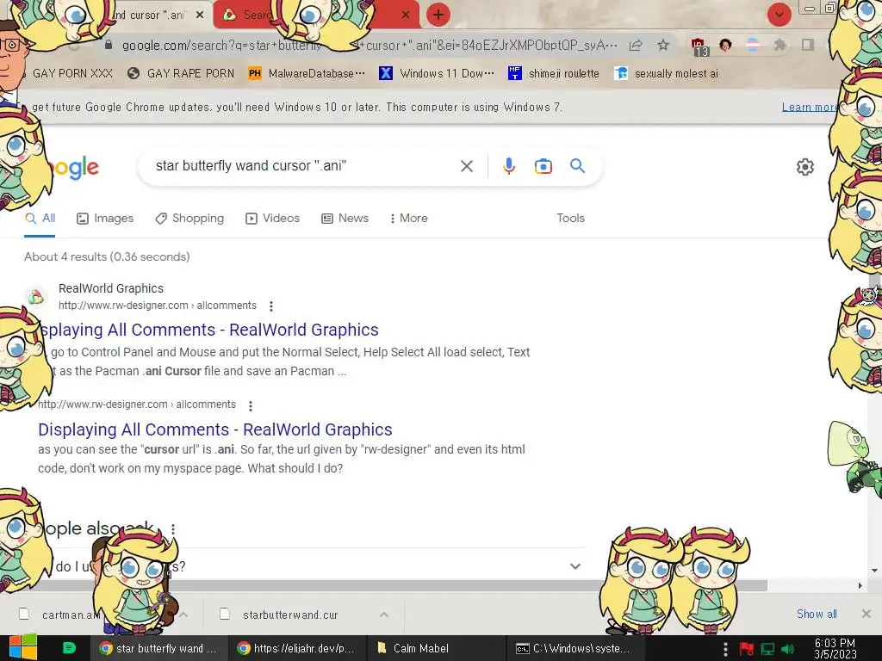Screen dimensions: 882x661
Task: Select the News search tab
Action: [345, 218]
